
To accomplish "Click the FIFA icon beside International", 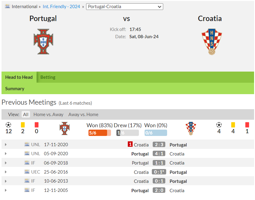I will tap(7, 6).
